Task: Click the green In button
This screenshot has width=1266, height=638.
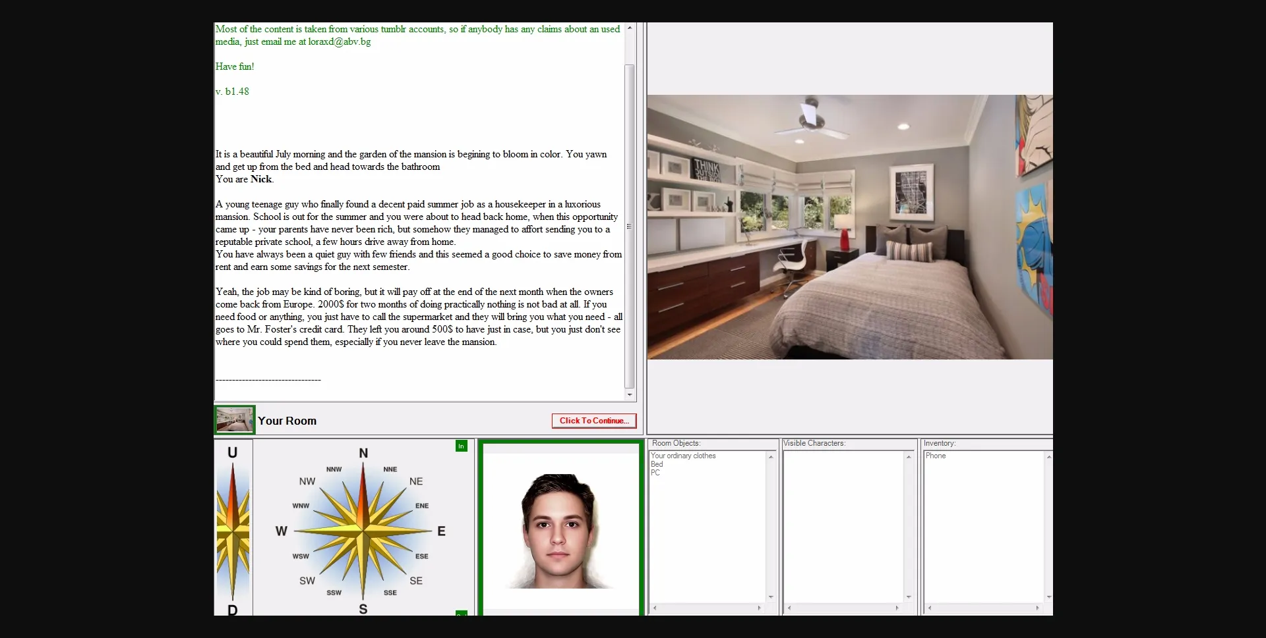Action: pos(461,446)
